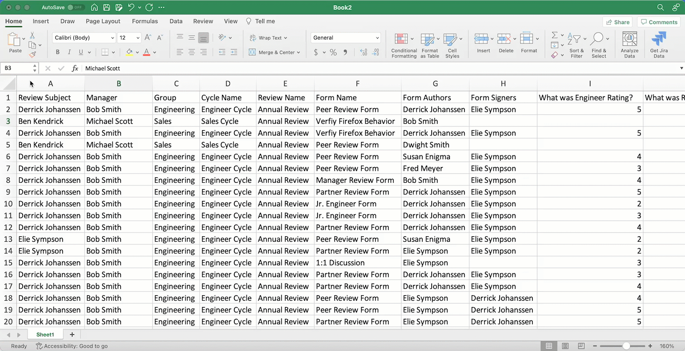
Task: Toggle Bold formatting
Action: (x=58, y=53)
